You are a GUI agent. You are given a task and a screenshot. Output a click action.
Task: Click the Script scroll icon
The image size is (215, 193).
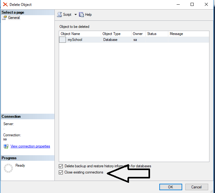pos(59,15)
